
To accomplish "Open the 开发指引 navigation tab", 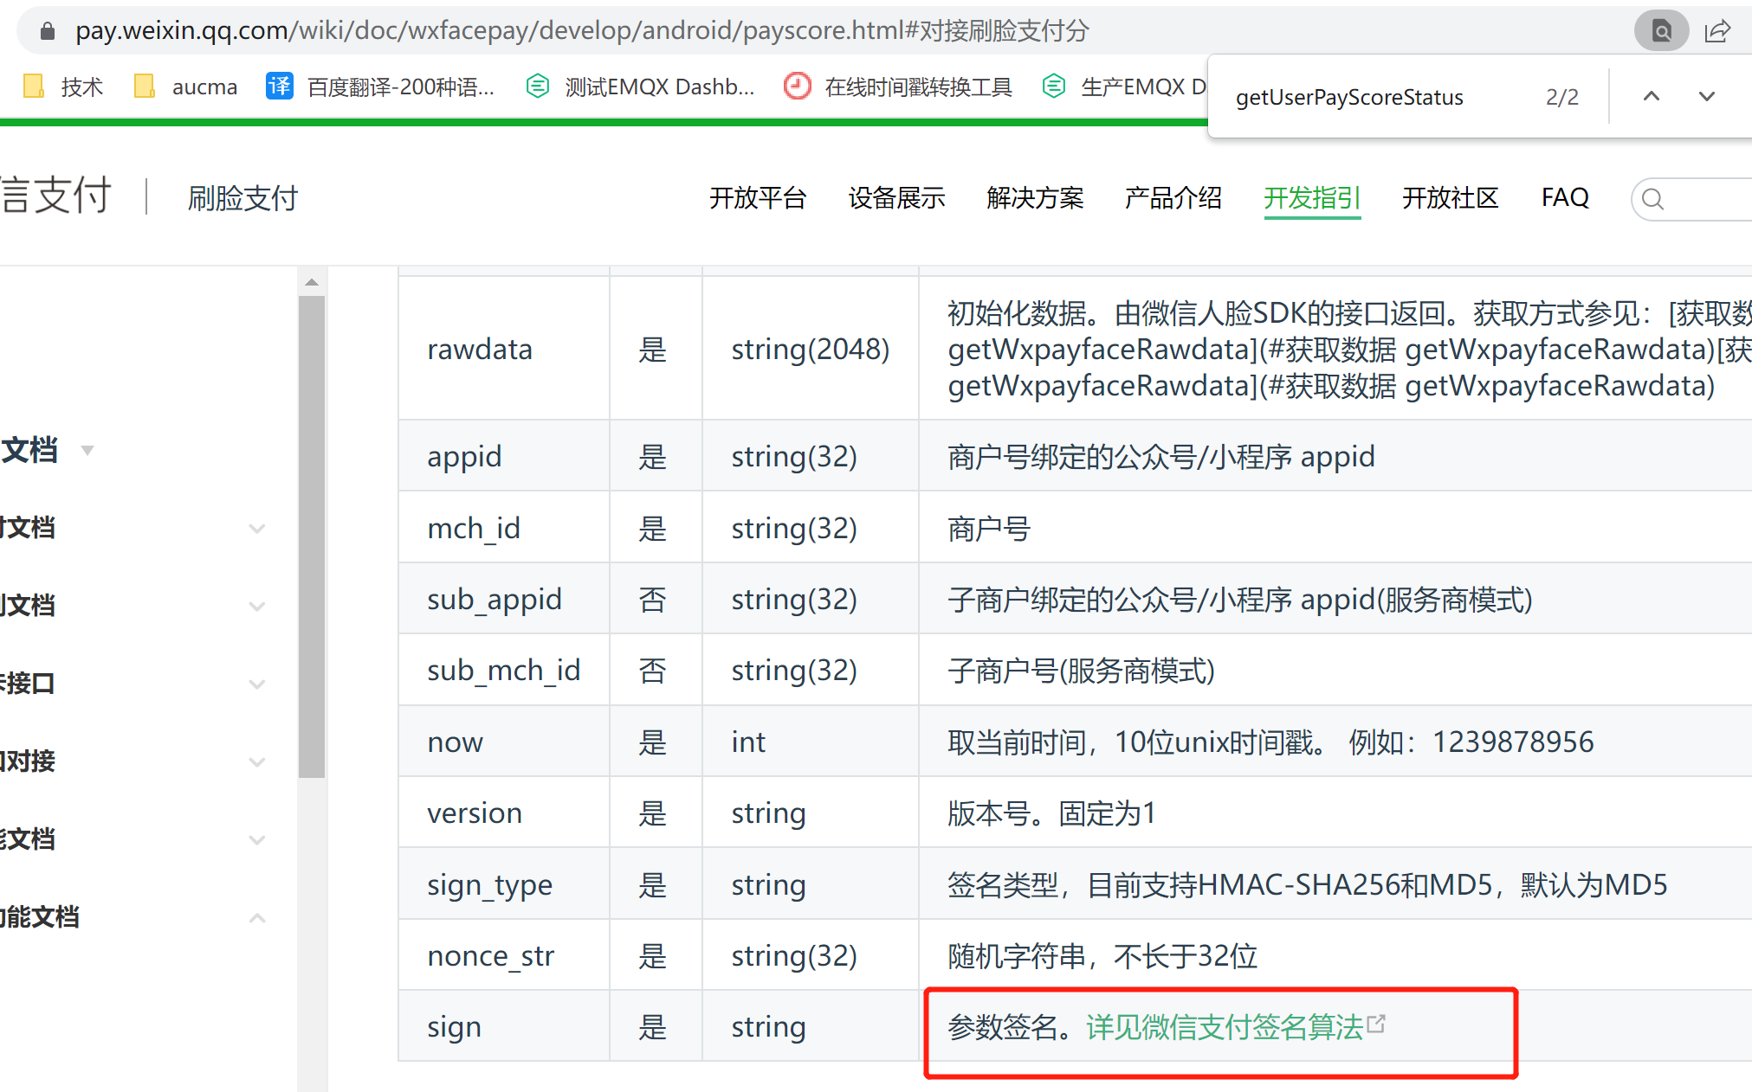I will (1311, 198).
